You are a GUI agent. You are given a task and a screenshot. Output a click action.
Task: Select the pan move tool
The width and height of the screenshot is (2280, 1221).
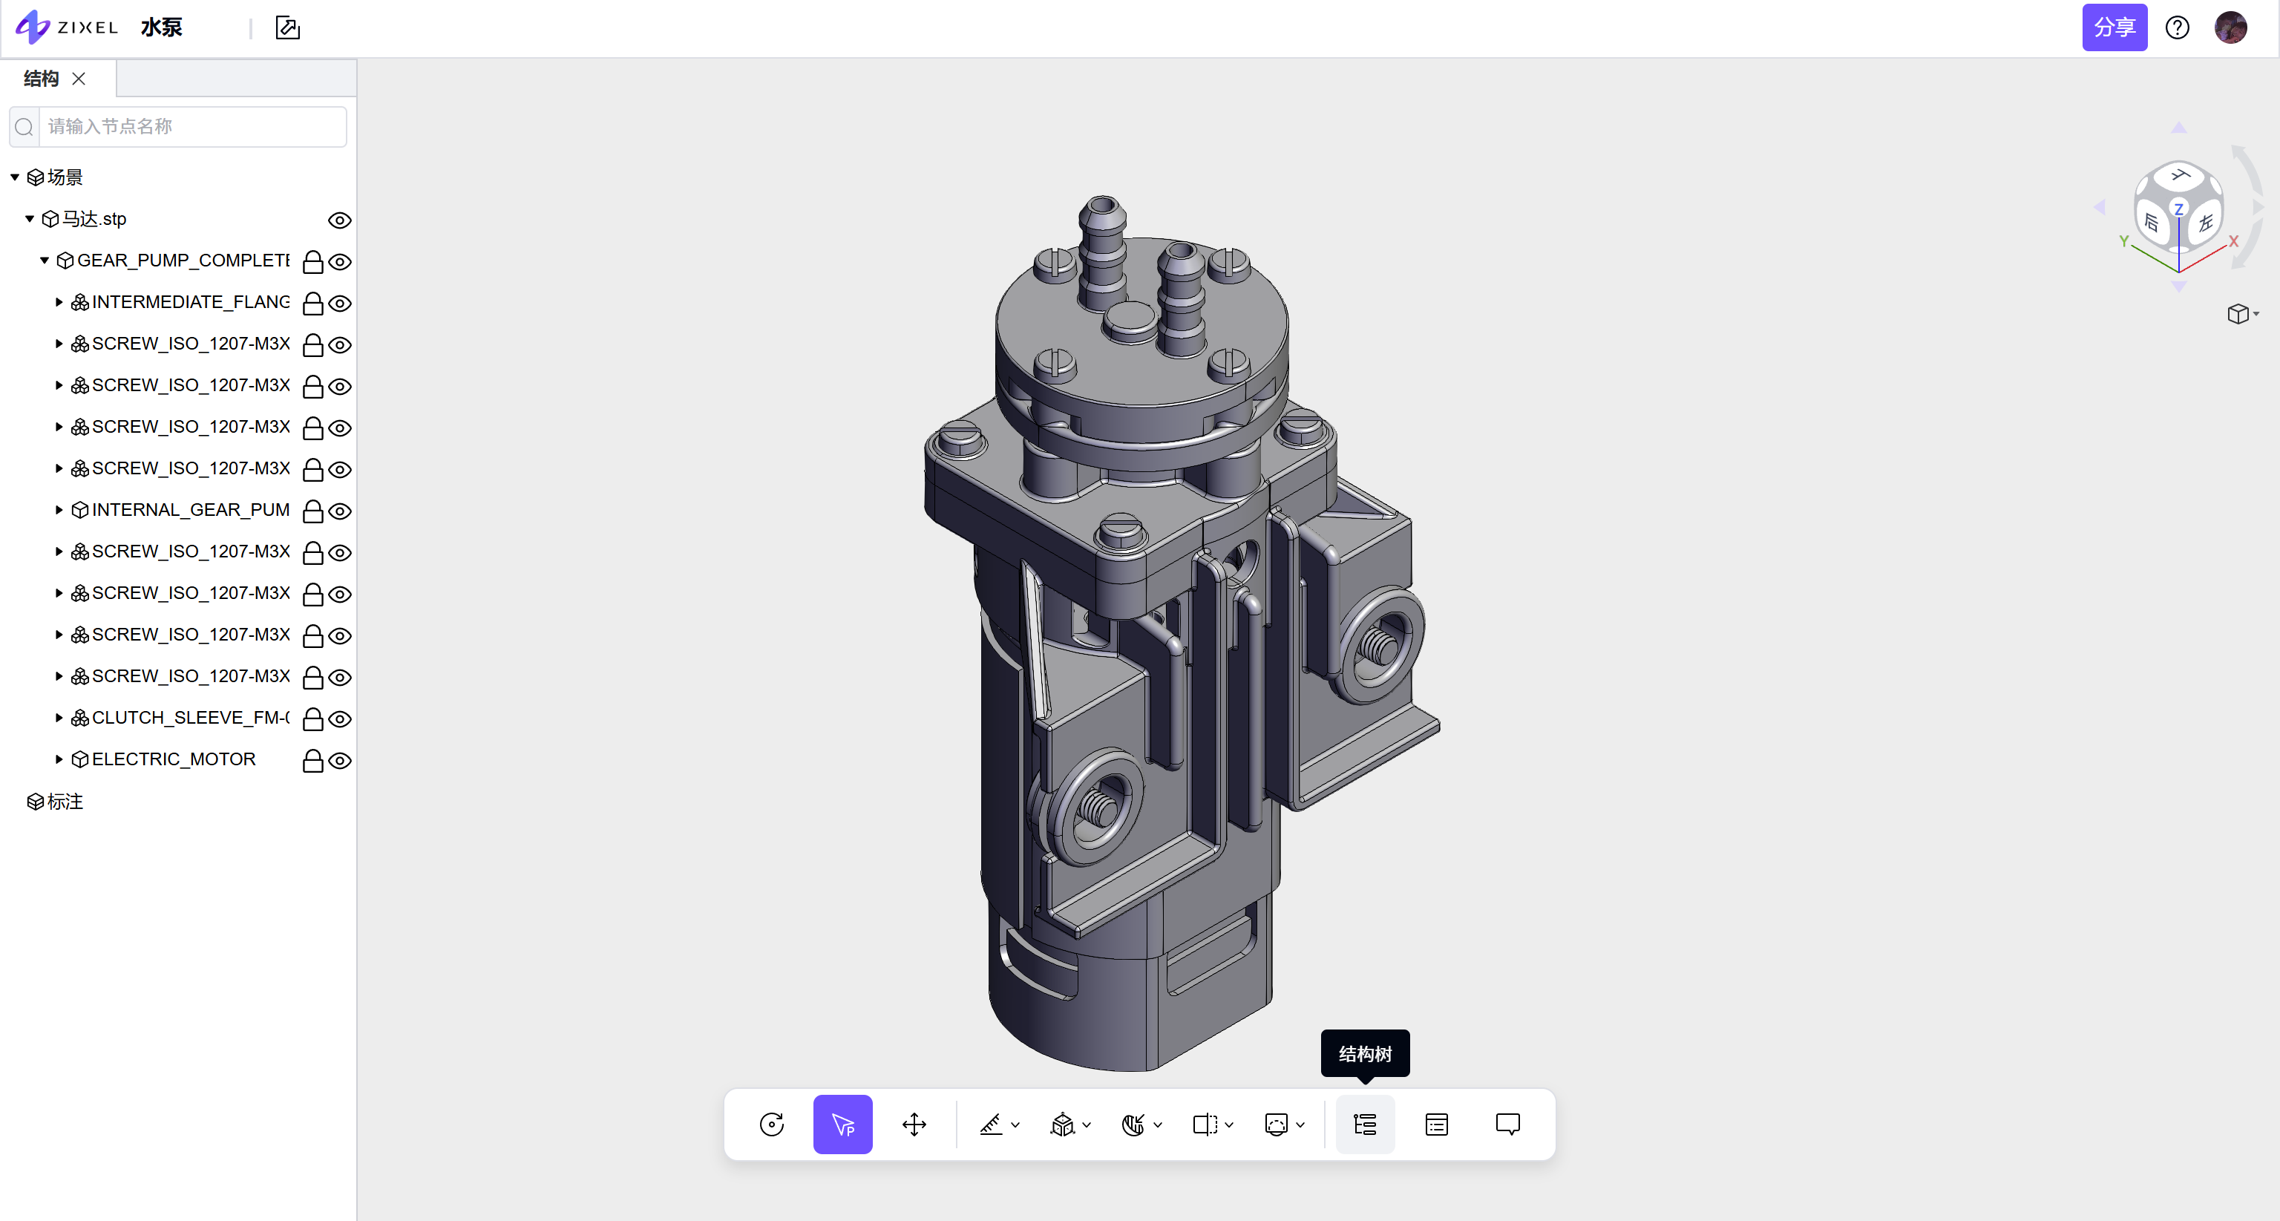coord(914,1125)
